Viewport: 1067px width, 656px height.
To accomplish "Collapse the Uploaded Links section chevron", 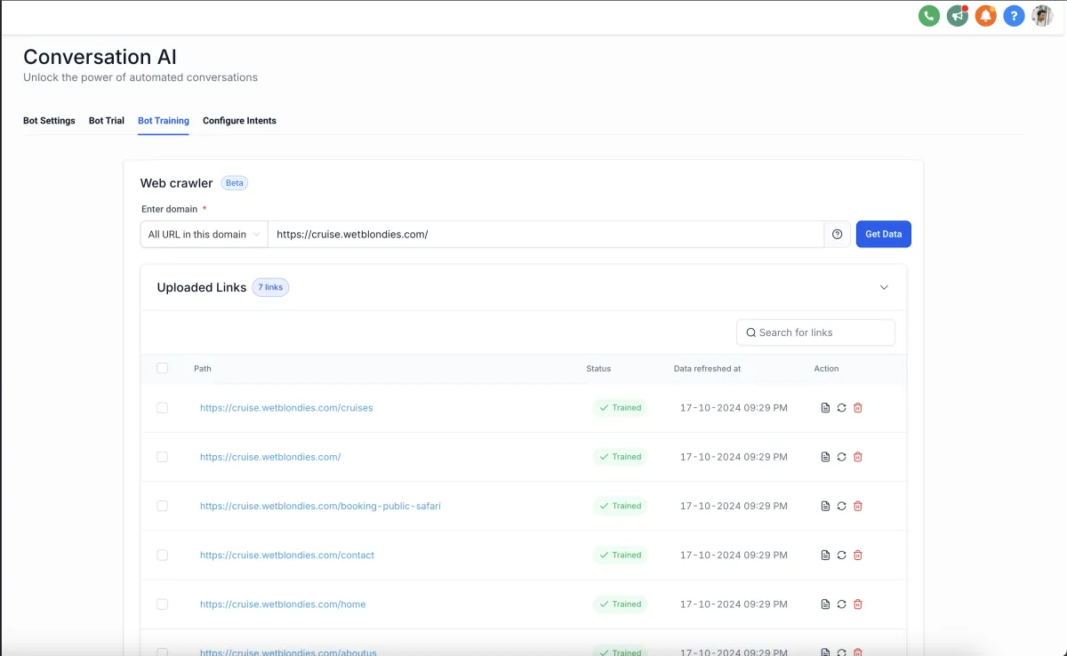I will pos(884,287).
